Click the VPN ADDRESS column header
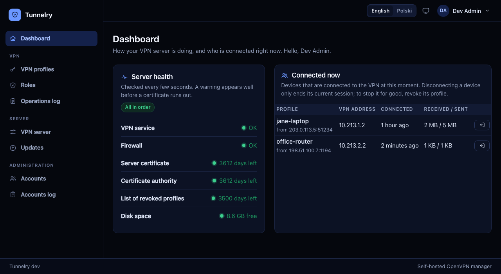 pyautogui.click(x=357, y=109)
